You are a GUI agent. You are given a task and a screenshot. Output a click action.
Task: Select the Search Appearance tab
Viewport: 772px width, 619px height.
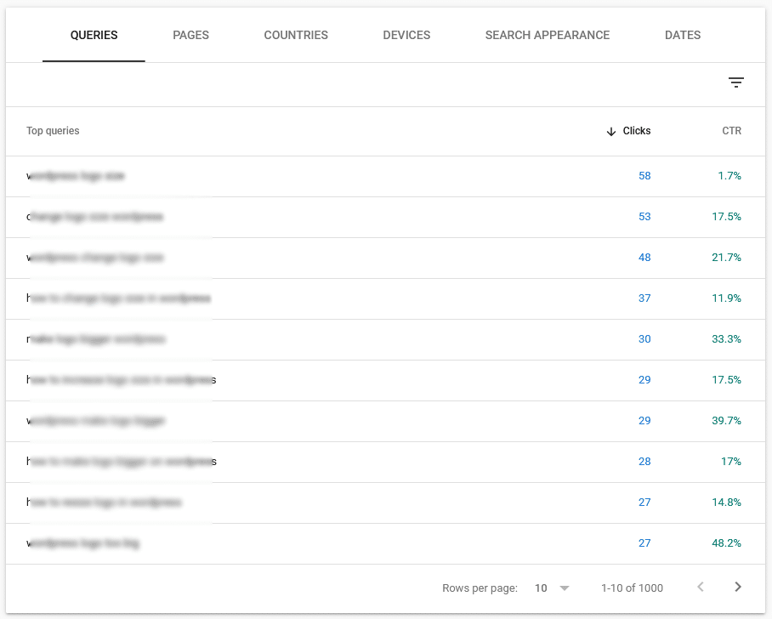click(x=547, y=35)
